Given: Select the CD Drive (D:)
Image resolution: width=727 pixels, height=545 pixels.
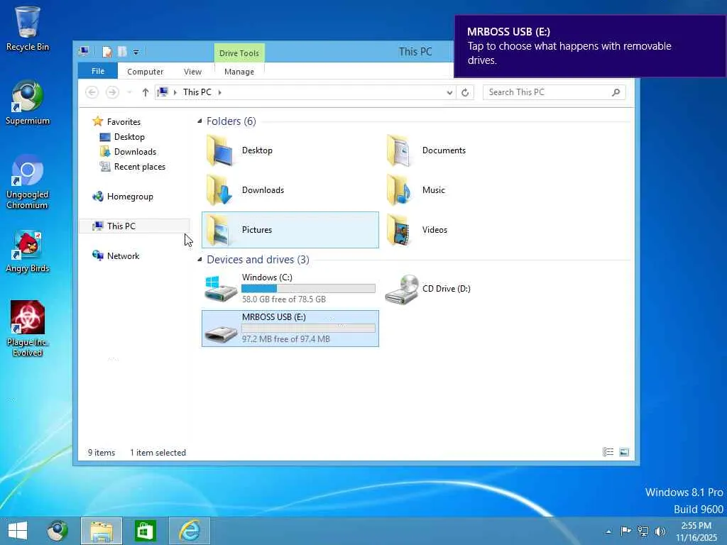Looking at the screenshot, I should click(x=469, y=288).
